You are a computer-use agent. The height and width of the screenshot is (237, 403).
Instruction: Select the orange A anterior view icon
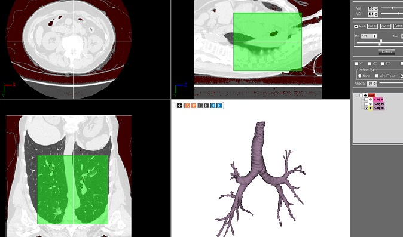pos(187,106)
